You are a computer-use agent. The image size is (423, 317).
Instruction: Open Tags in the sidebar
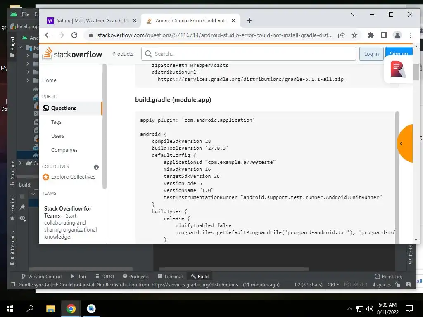56,122
